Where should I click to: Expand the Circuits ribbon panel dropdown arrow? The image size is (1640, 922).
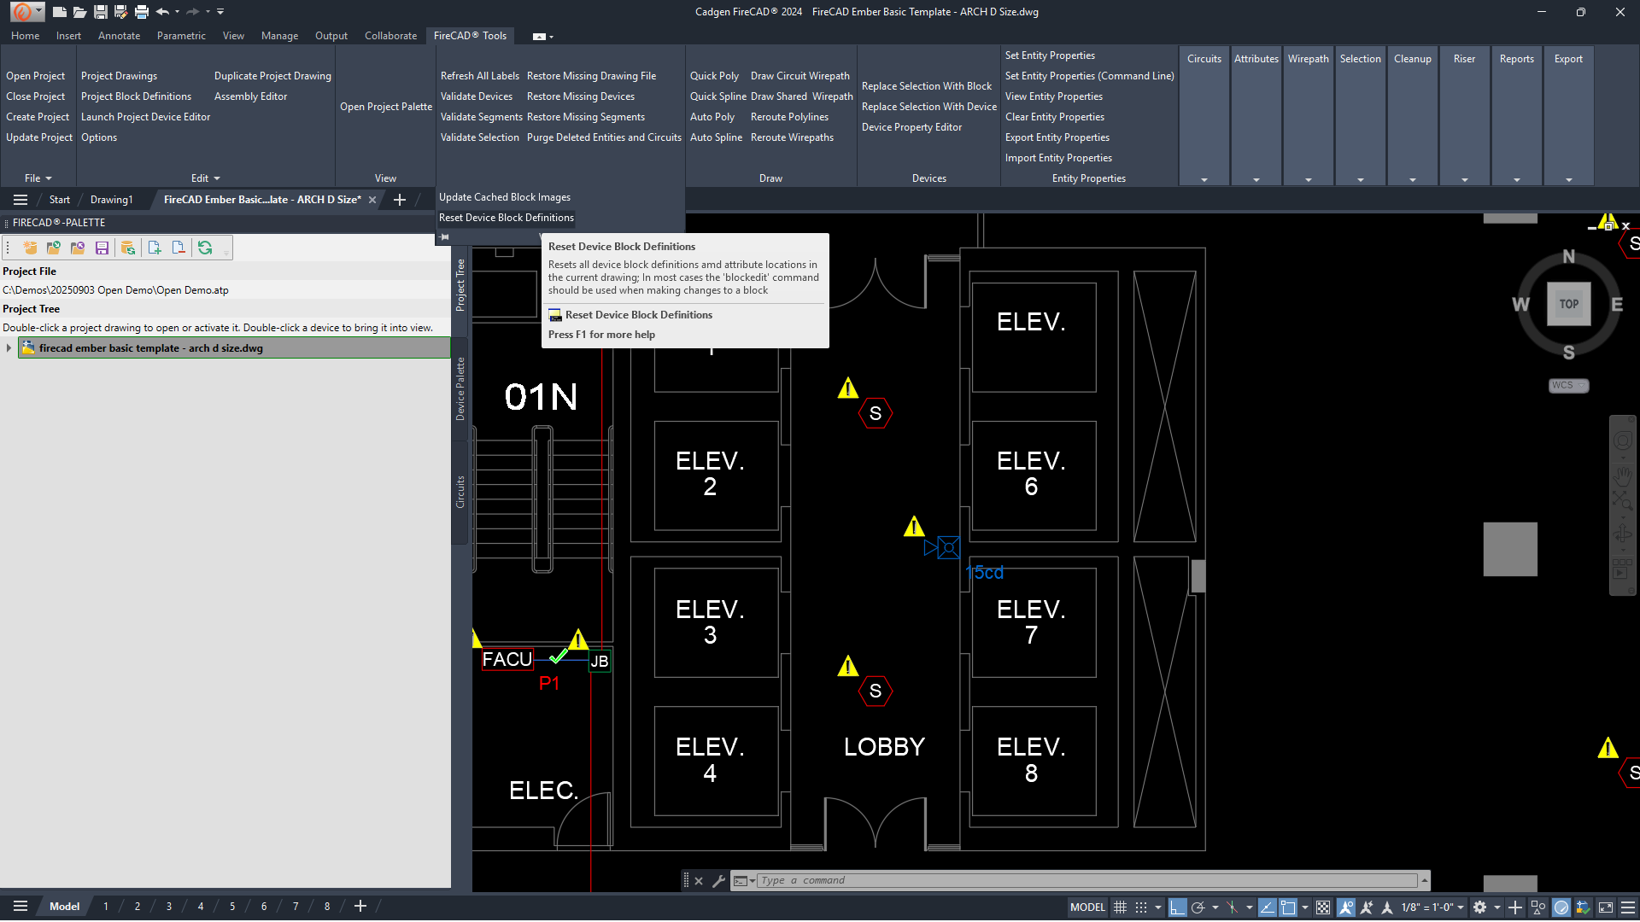tap(1204, 180)
